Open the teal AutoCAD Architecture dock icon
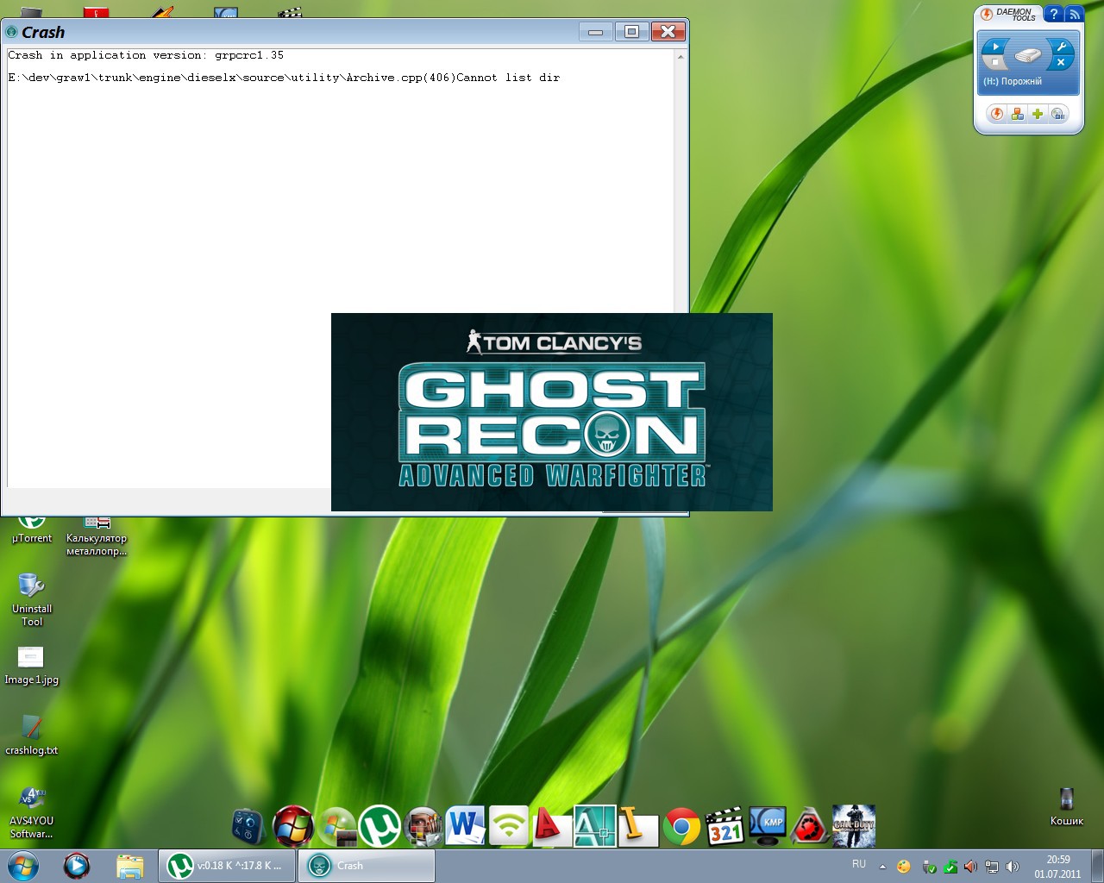 595,826
